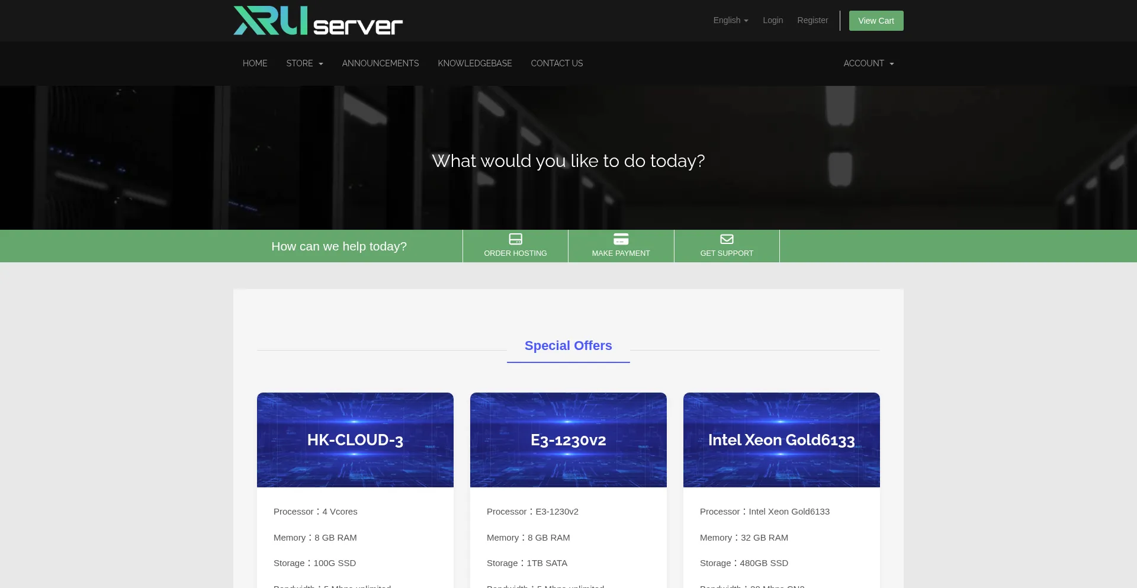Select the E3-1230v2 offer banner
Viewport: 1137px width, 588px height.
568,440
